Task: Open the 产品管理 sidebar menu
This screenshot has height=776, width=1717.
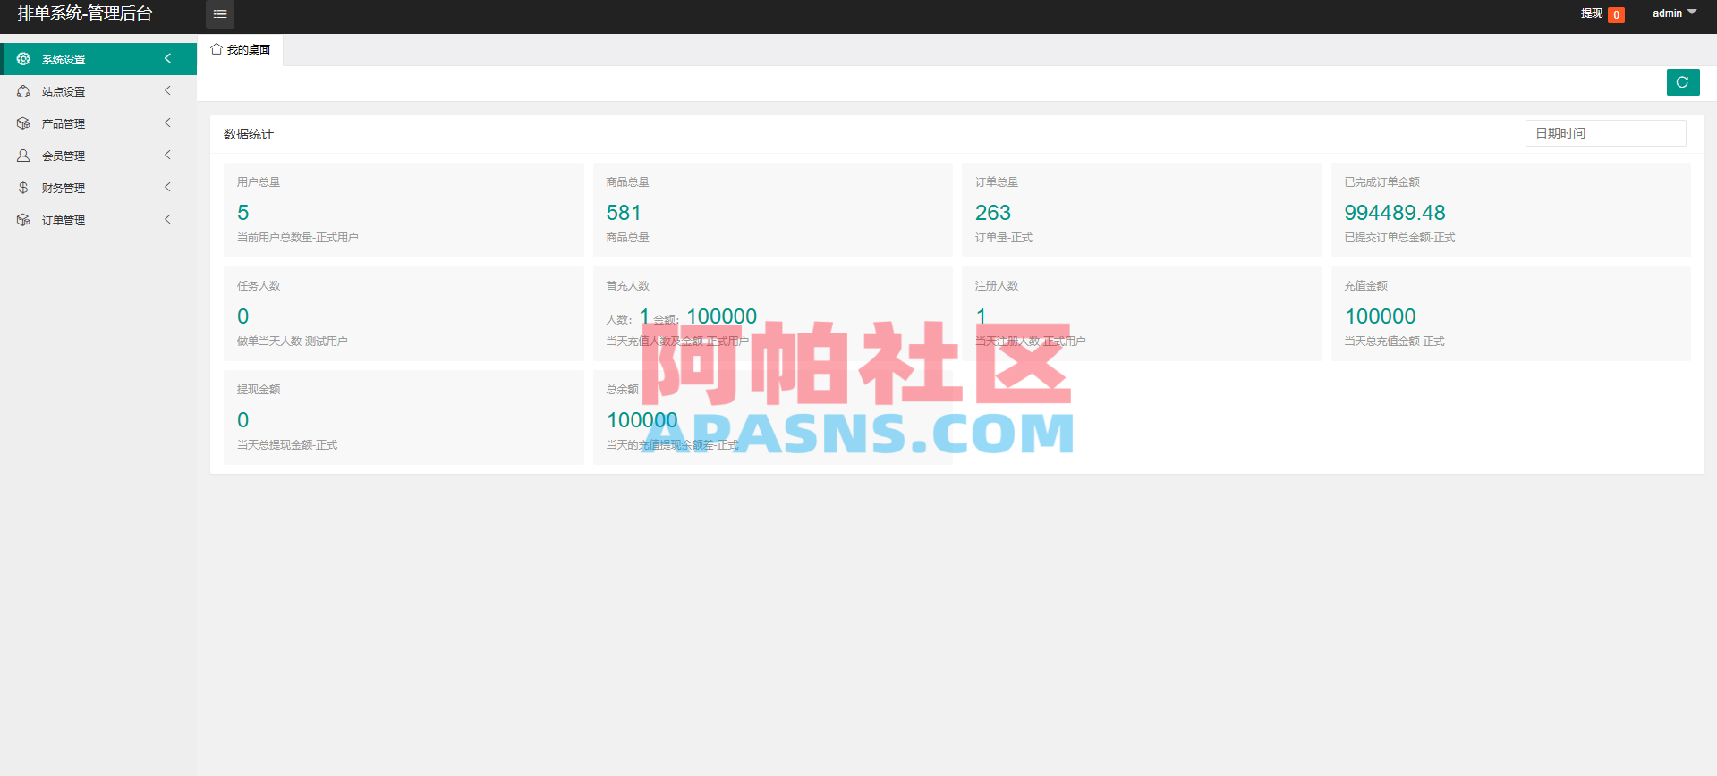Action: [x=98, y=123]
